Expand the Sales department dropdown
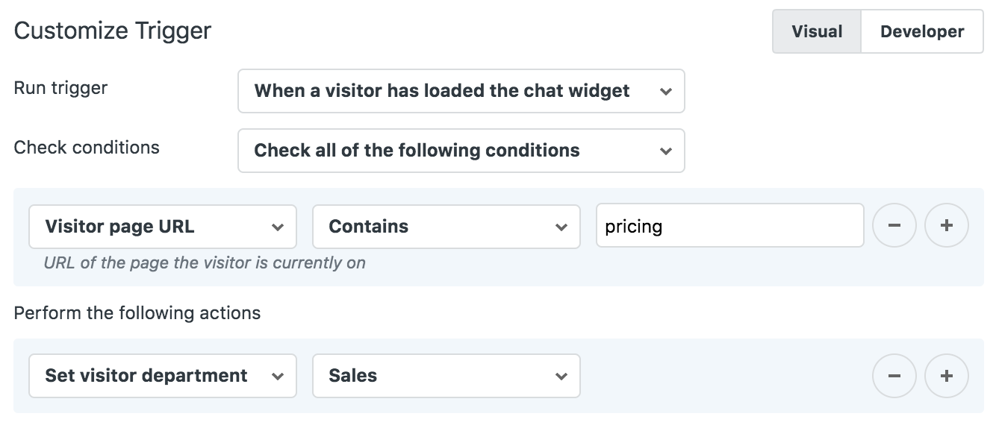This screenshot has height=431, width=999. point(433,376)
